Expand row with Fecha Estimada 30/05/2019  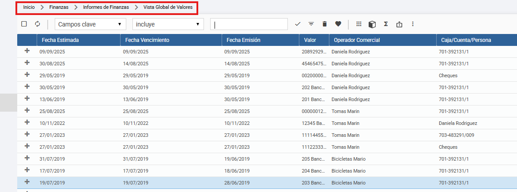27,87
